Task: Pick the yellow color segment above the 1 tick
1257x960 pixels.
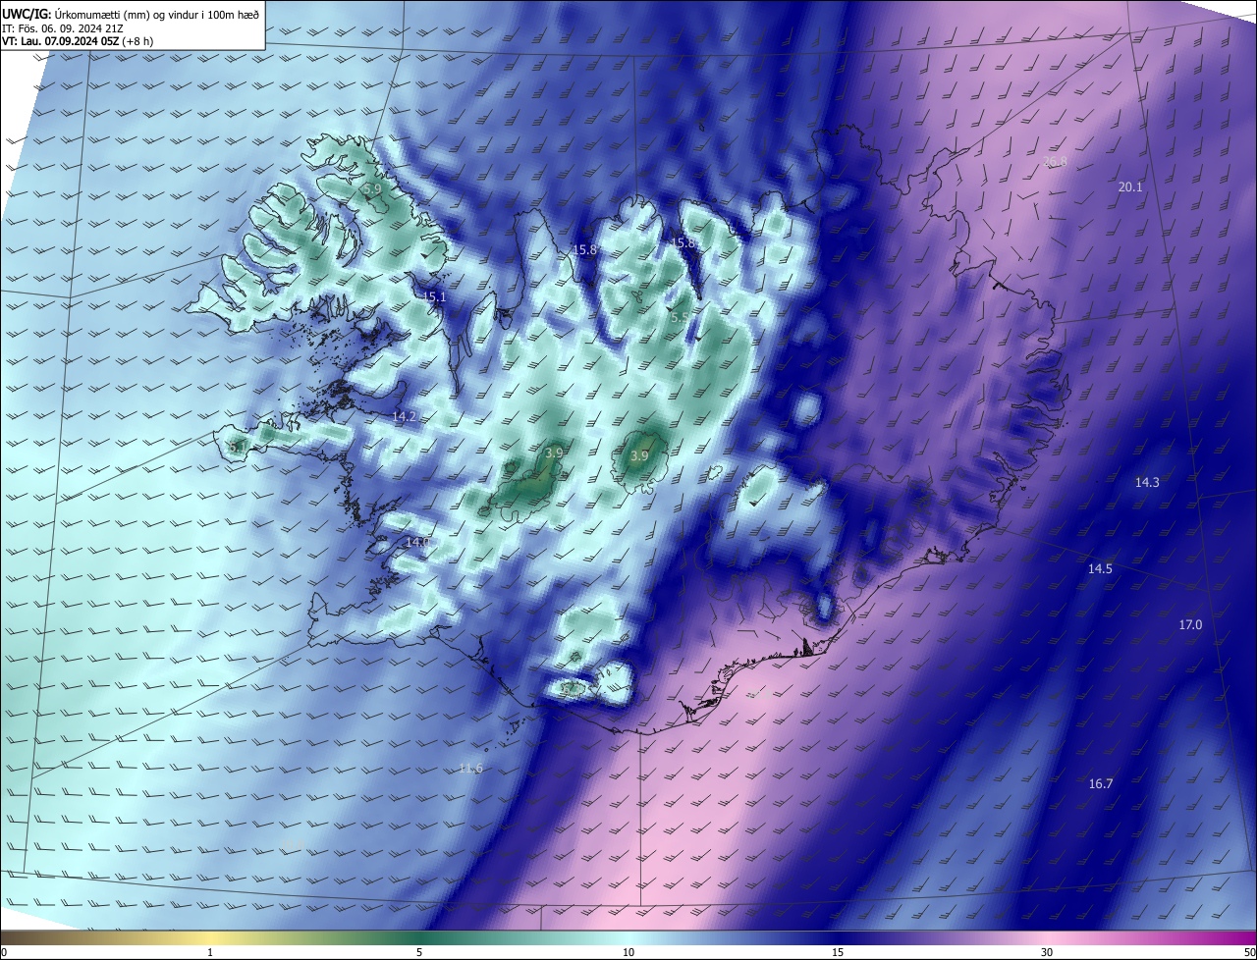Action: tap(210, 938)
